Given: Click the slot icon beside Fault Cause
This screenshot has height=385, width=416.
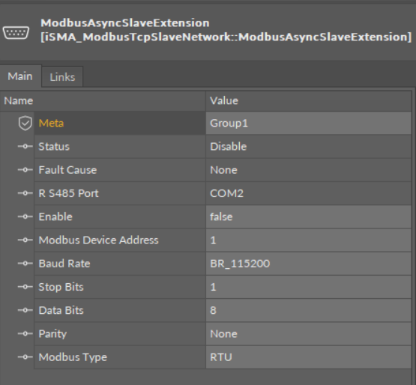Looking at the screenshot, I should pyautogui.click(x=25, y=170).
